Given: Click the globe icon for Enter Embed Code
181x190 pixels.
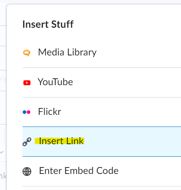Looking at the screenshot, I should tap(27, 172).
